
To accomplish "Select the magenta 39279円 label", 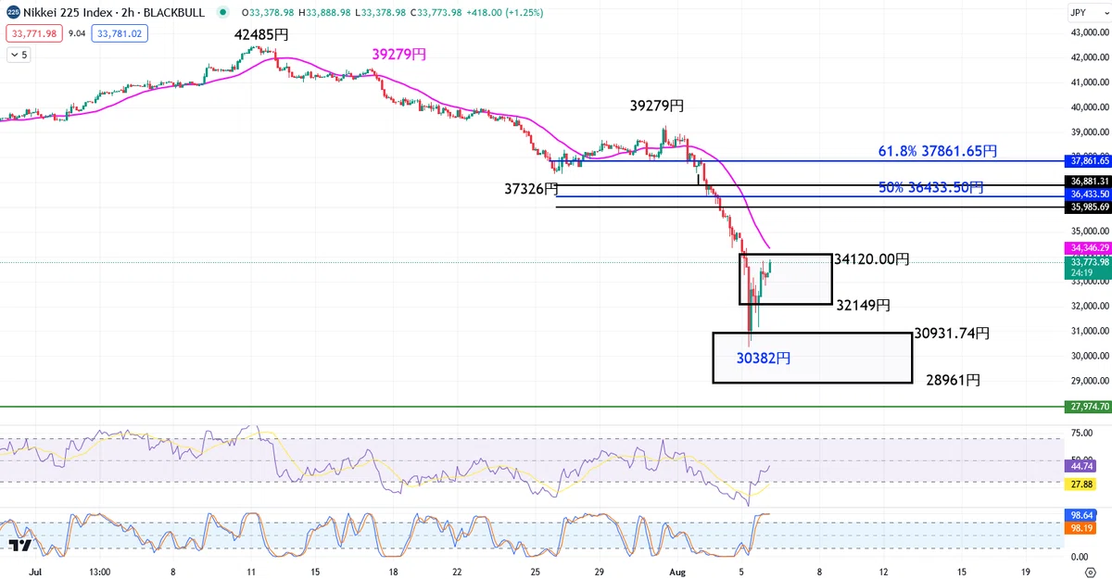I will 399,55.
